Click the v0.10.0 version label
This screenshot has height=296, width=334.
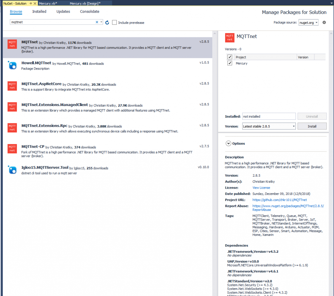tap(203, 167)
